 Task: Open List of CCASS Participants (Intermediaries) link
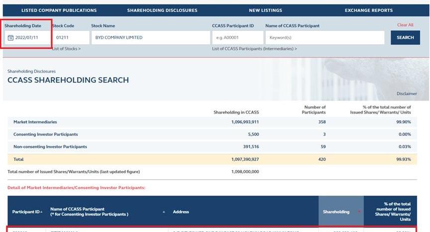(254, 49)
